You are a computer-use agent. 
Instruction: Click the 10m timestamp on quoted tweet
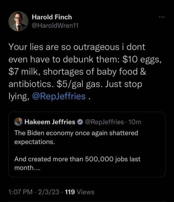(x=135, y=122)
